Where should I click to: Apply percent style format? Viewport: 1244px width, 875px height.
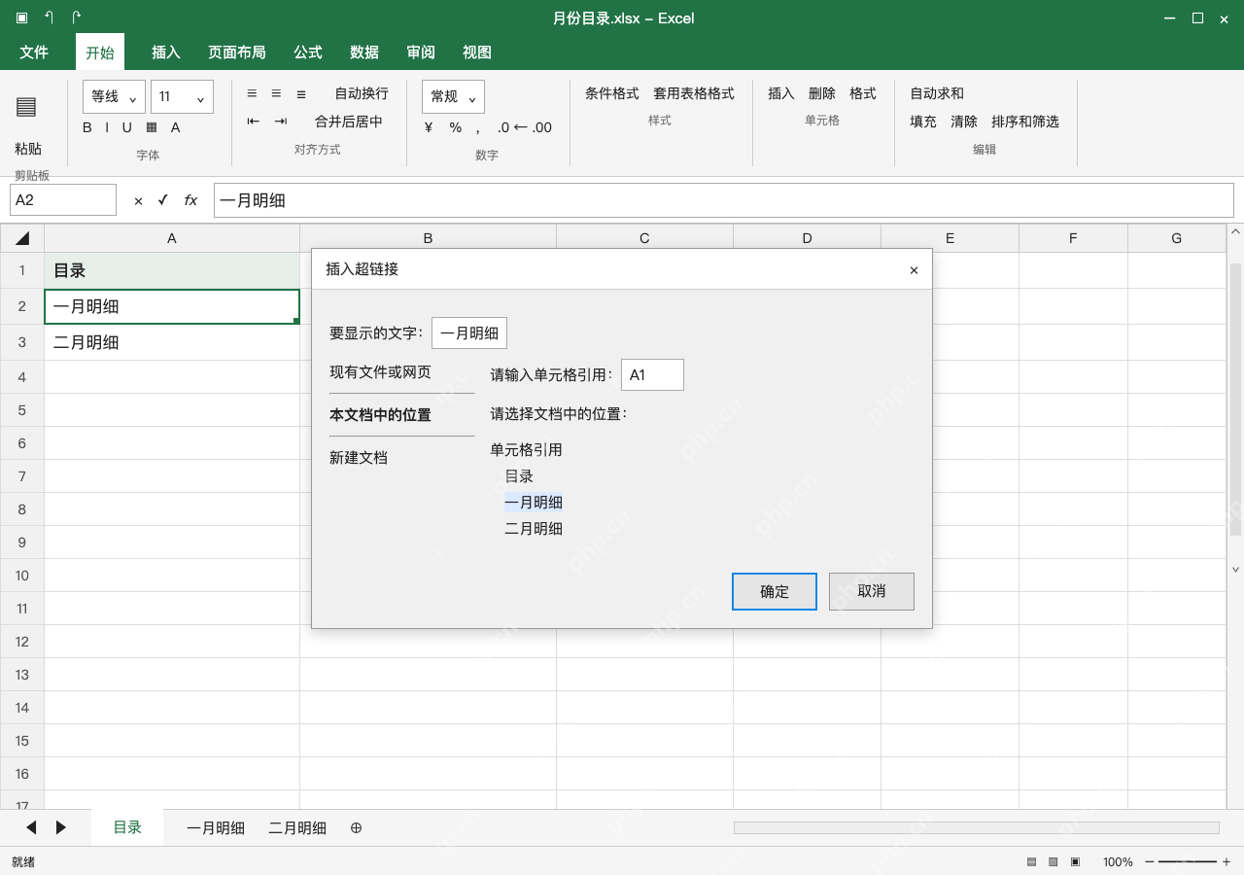(x=455, y=127)
